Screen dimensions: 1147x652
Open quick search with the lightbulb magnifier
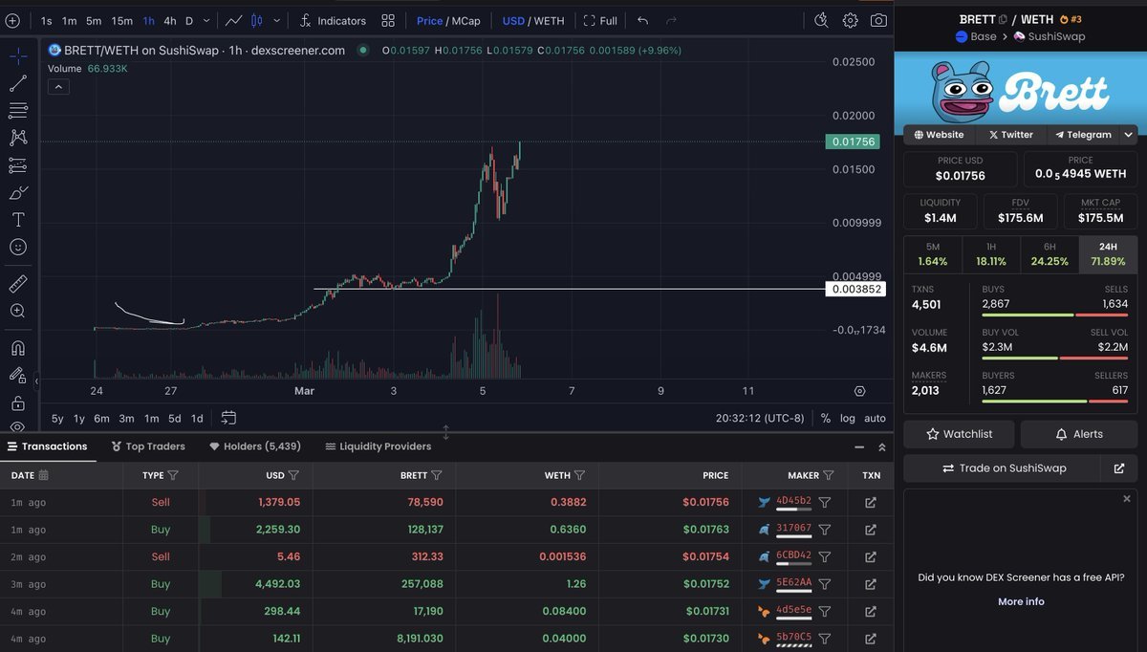click(x=821, y=20)
